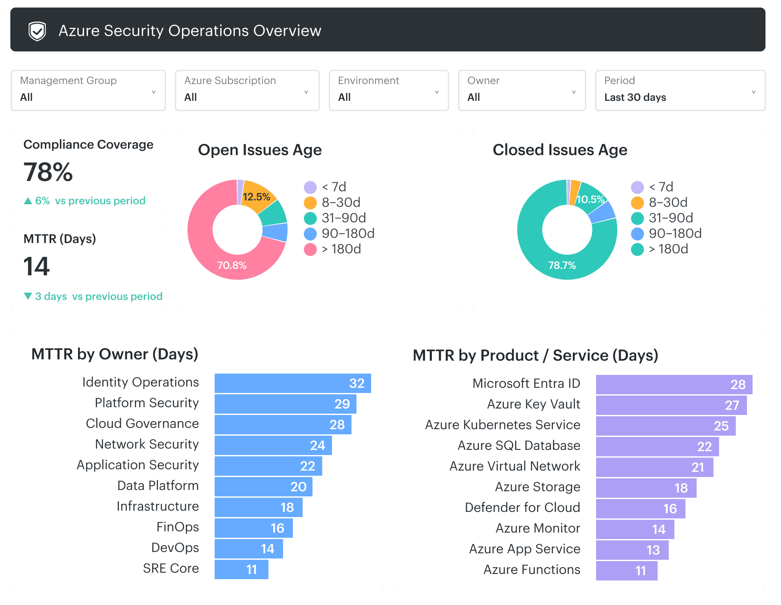Click the '6% vs previous period' text

pyautogui.click(x=91, y=201)
